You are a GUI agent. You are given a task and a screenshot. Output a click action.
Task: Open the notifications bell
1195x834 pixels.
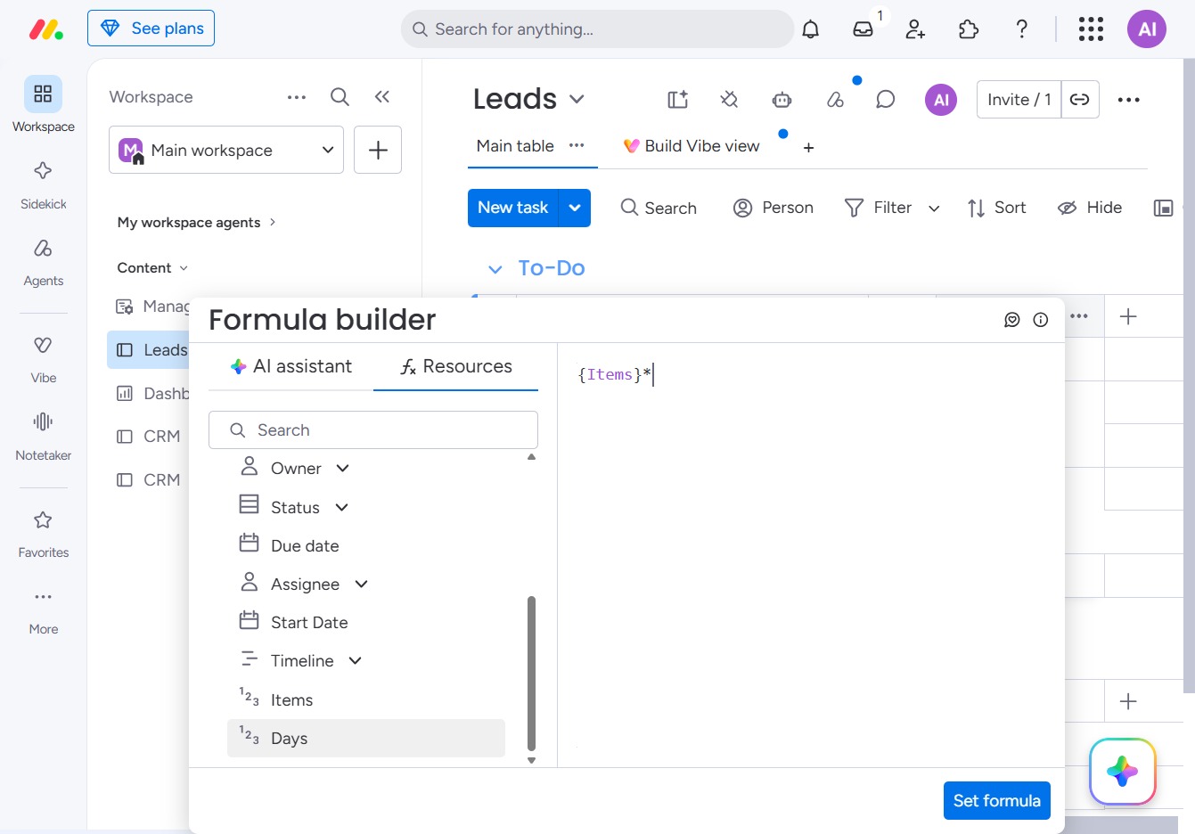point(810,29)
